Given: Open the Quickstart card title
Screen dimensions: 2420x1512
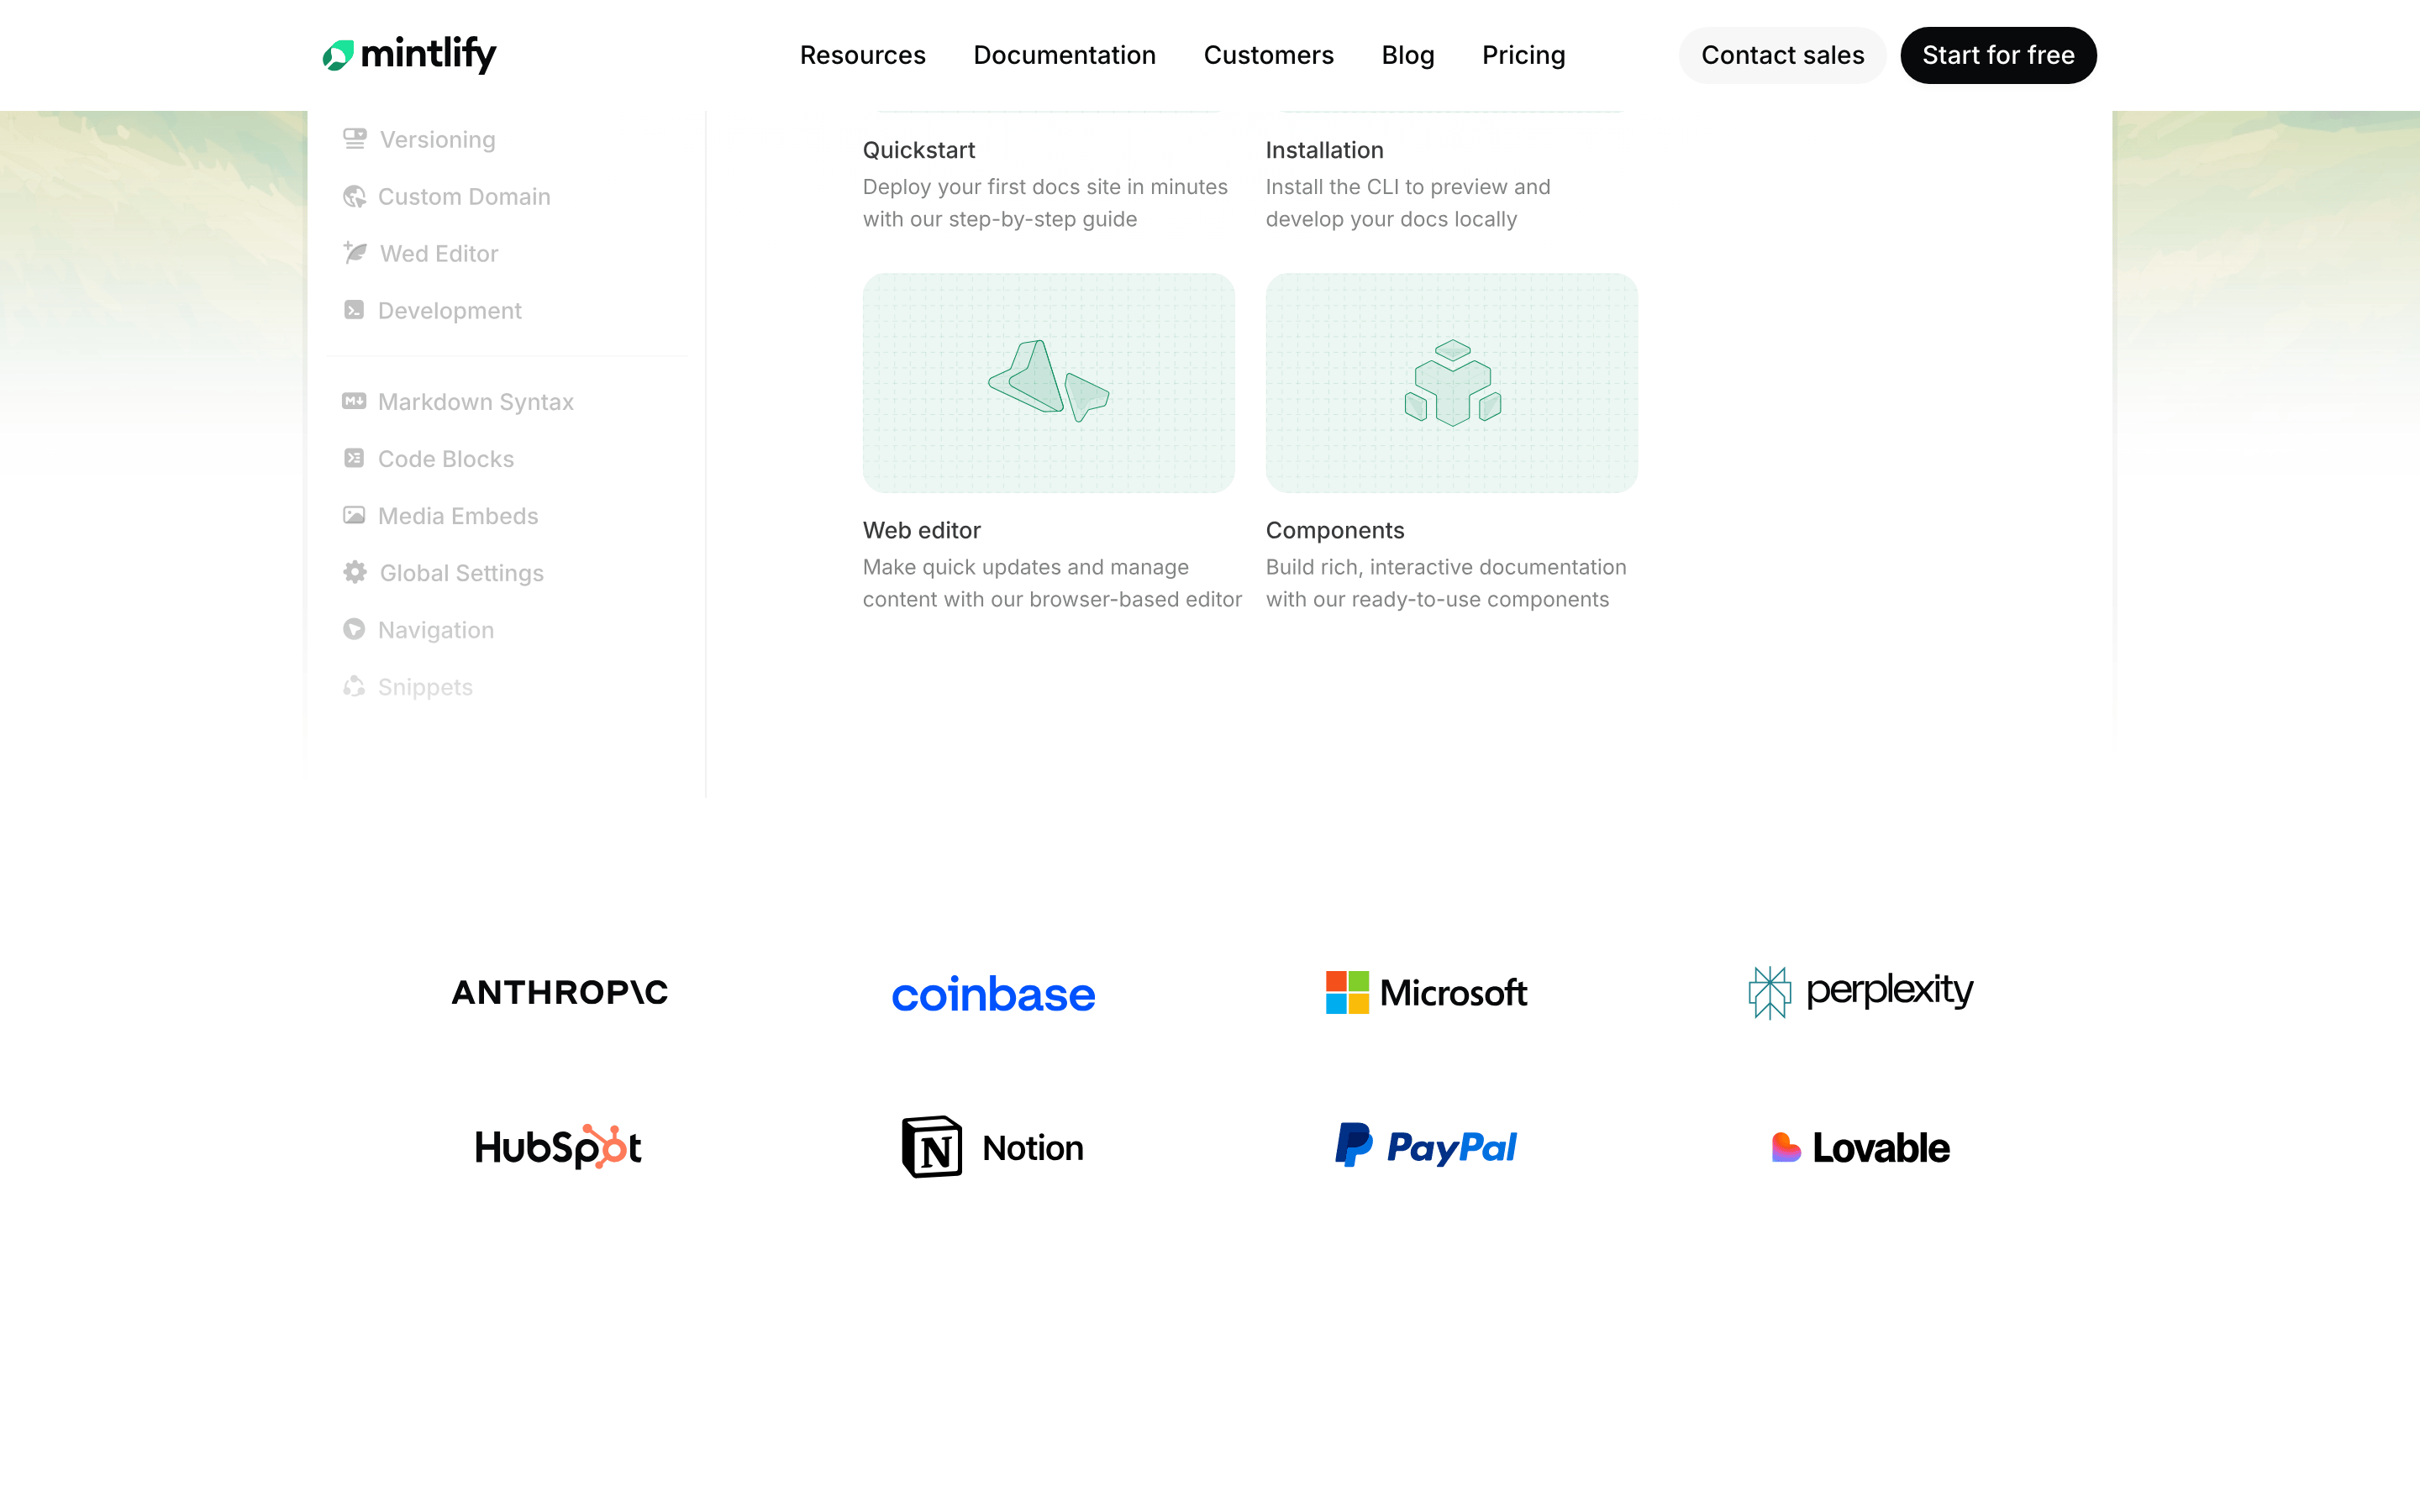Looking at the screenshot, I should point(918,150).
